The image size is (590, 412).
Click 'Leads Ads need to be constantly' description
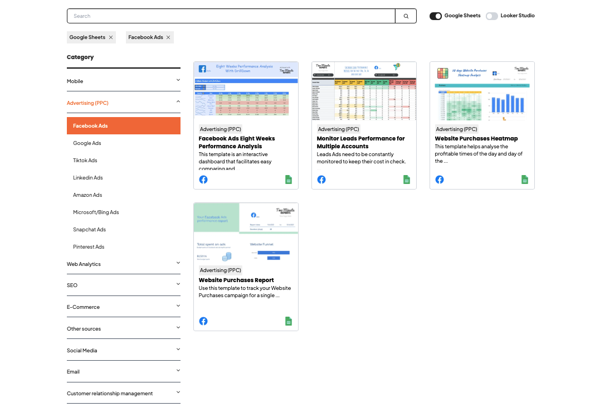[361, 158]
